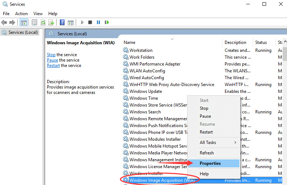This screenshot has width=287, height=185.
Task: Select the WMI Performance Adapter row
Action: [x=202, y=64]
